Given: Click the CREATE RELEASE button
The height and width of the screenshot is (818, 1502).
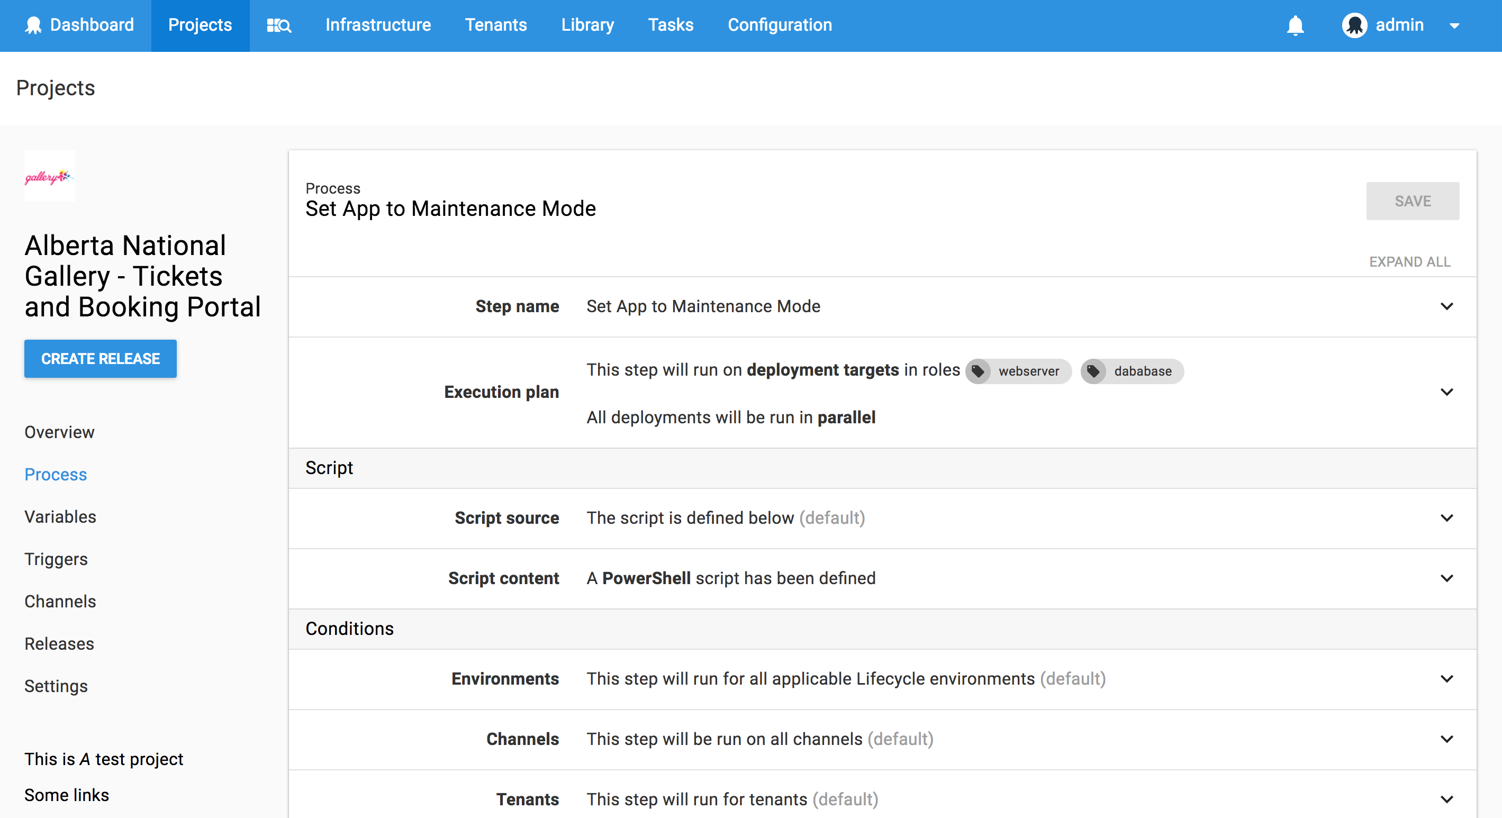Looking at the screenshot, I should pos(100,359).
